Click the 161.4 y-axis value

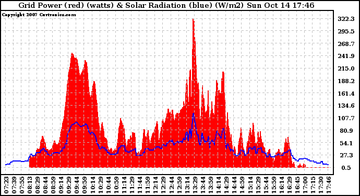tap(346, 94)
